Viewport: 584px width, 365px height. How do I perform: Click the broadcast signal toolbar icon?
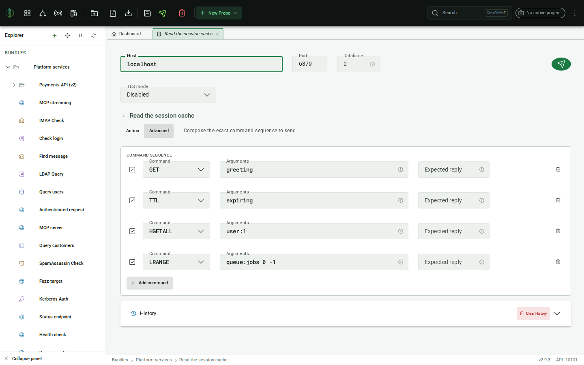point(58,13)
